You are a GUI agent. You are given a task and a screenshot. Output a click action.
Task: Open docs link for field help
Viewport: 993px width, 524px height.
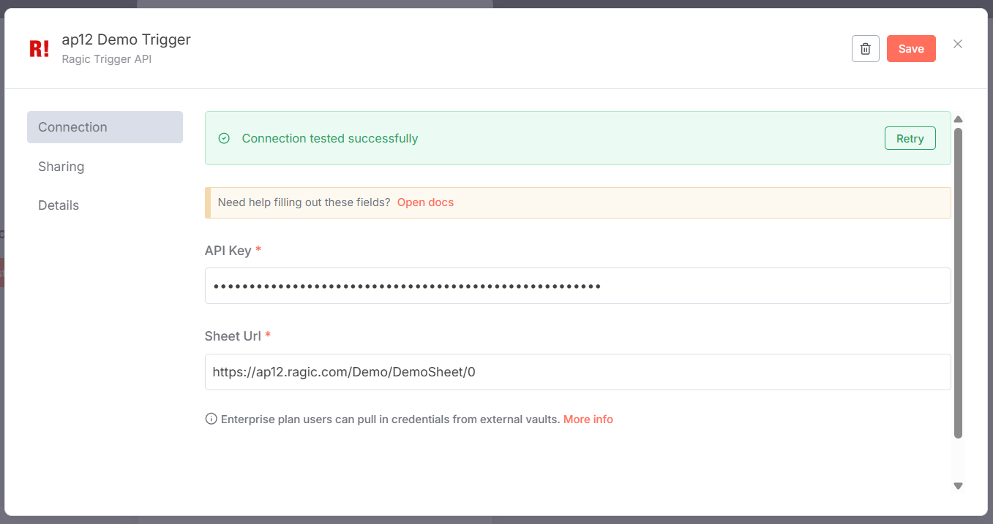click(425, 202)
